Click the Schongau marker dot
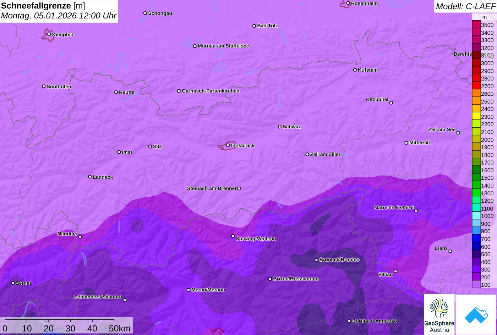This screenshot has height=335, width=497. (145, 13)
